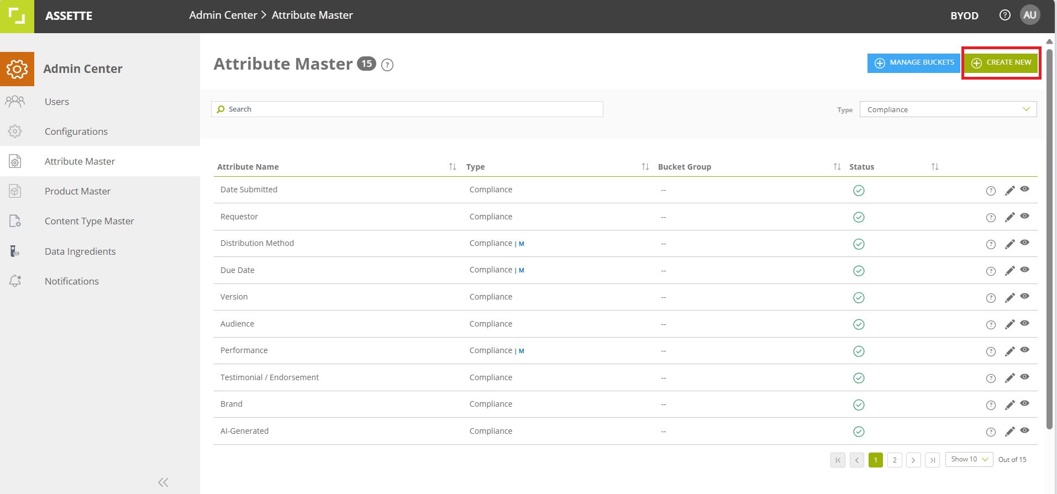Click the Manage Buckets button
Screen dimensions: 1057x494
click(x=914, y=62)
